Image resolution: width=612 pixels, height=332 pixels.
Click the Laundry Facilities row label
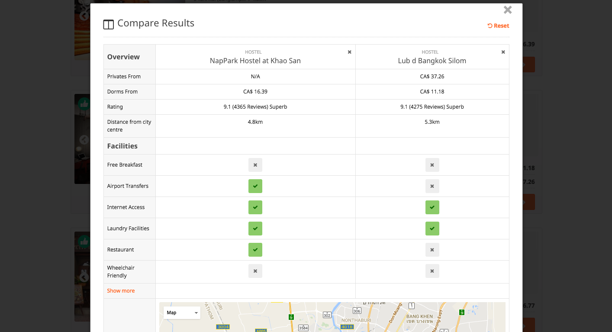click(x=128, y=229)
